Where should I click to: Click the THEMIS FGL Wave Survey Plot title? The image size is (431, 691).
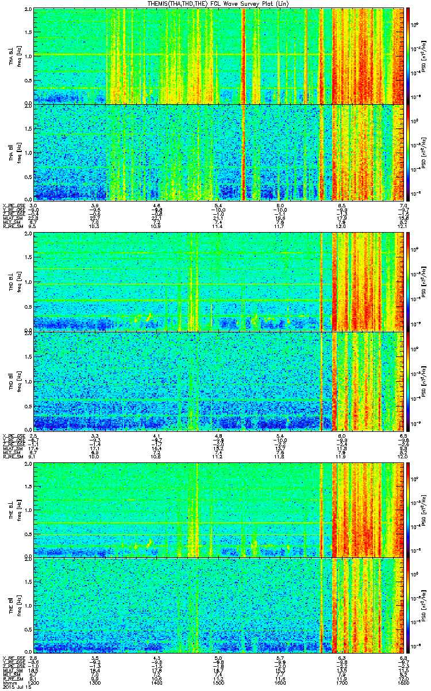point(218,4)
